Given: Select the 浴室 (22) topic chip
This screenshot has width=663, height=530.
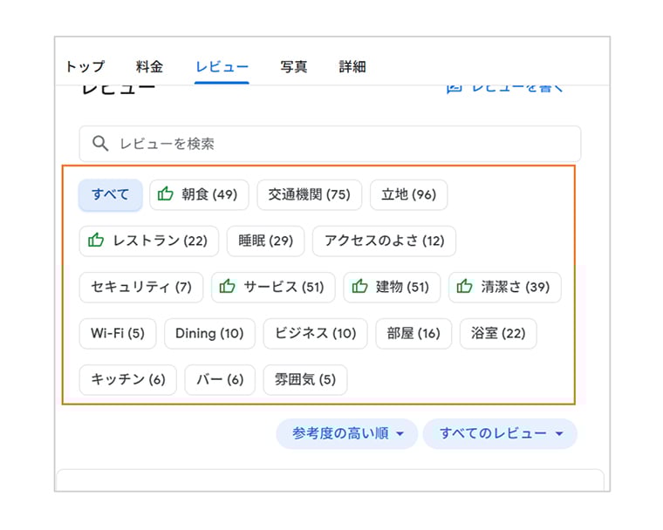Looking at the screenshot, I should point(498,333).
